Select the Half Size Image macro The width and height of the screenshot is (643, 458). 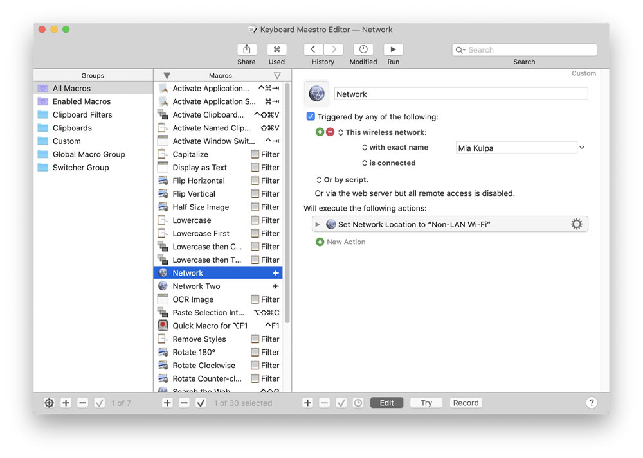pyautogui.click(x=218, y=207)
